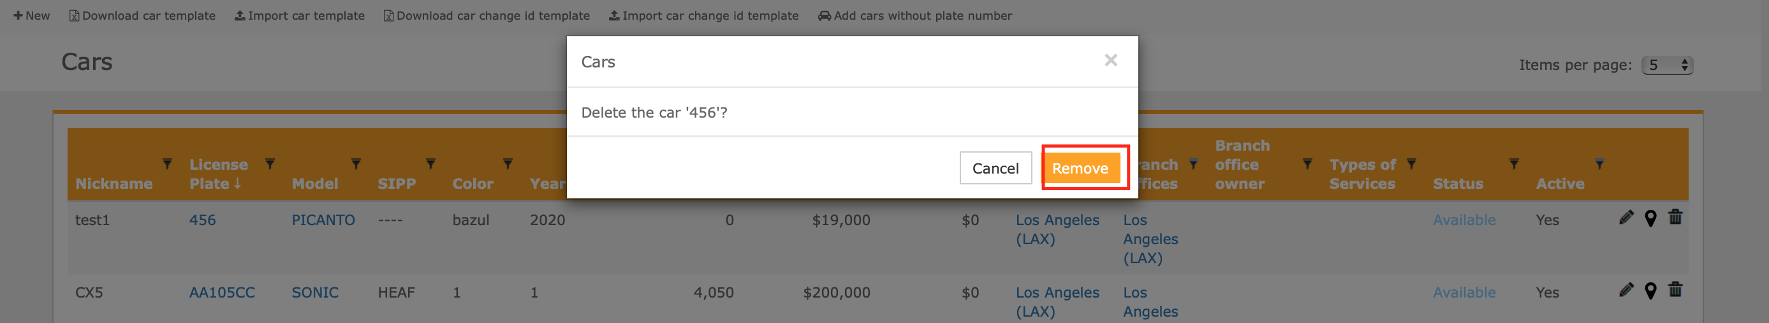Viewport: 1769px width, 323px height.
Task: Open the Nickname column filter icon
Action: (167, 164)
